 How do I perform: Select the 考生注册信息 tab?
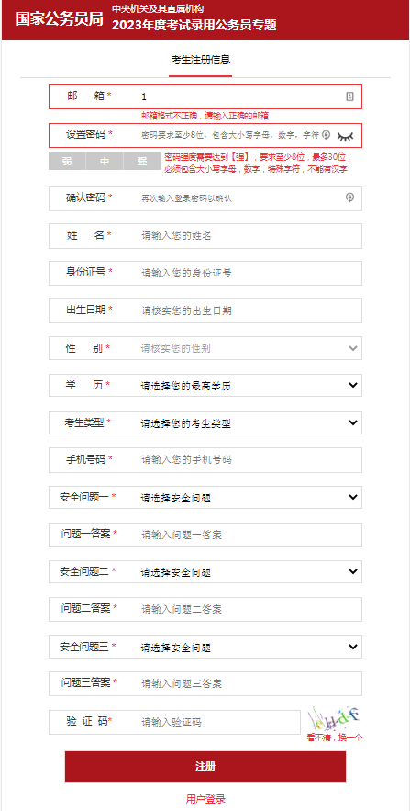pyautogui.click(x=200, y=60)
